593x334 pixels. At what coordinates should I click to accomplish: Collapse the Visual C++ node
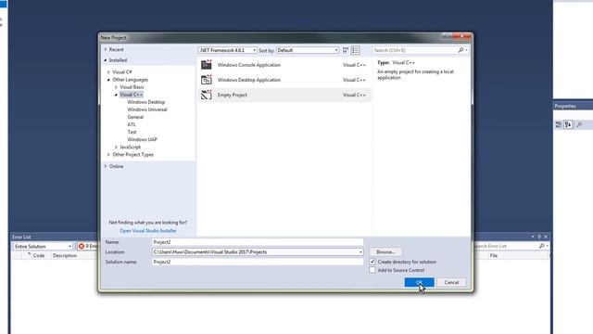(116, 95)
